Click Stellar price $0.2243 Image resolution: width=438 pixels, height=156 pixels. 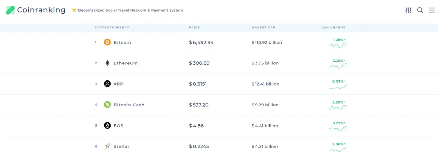199,146
